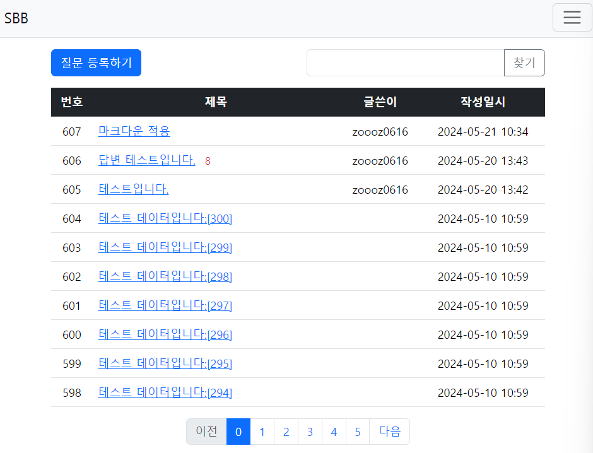Viewport: 593px width, 453px height.
Task: Click post number 604
Action: tap(72, 219)
